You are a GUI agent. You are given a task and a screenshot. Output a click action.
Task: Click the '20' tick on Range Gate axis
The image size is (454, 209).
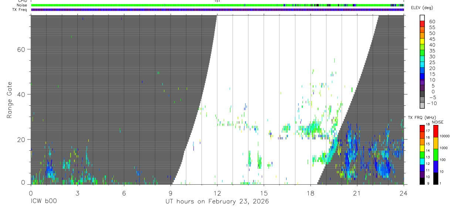21,139
